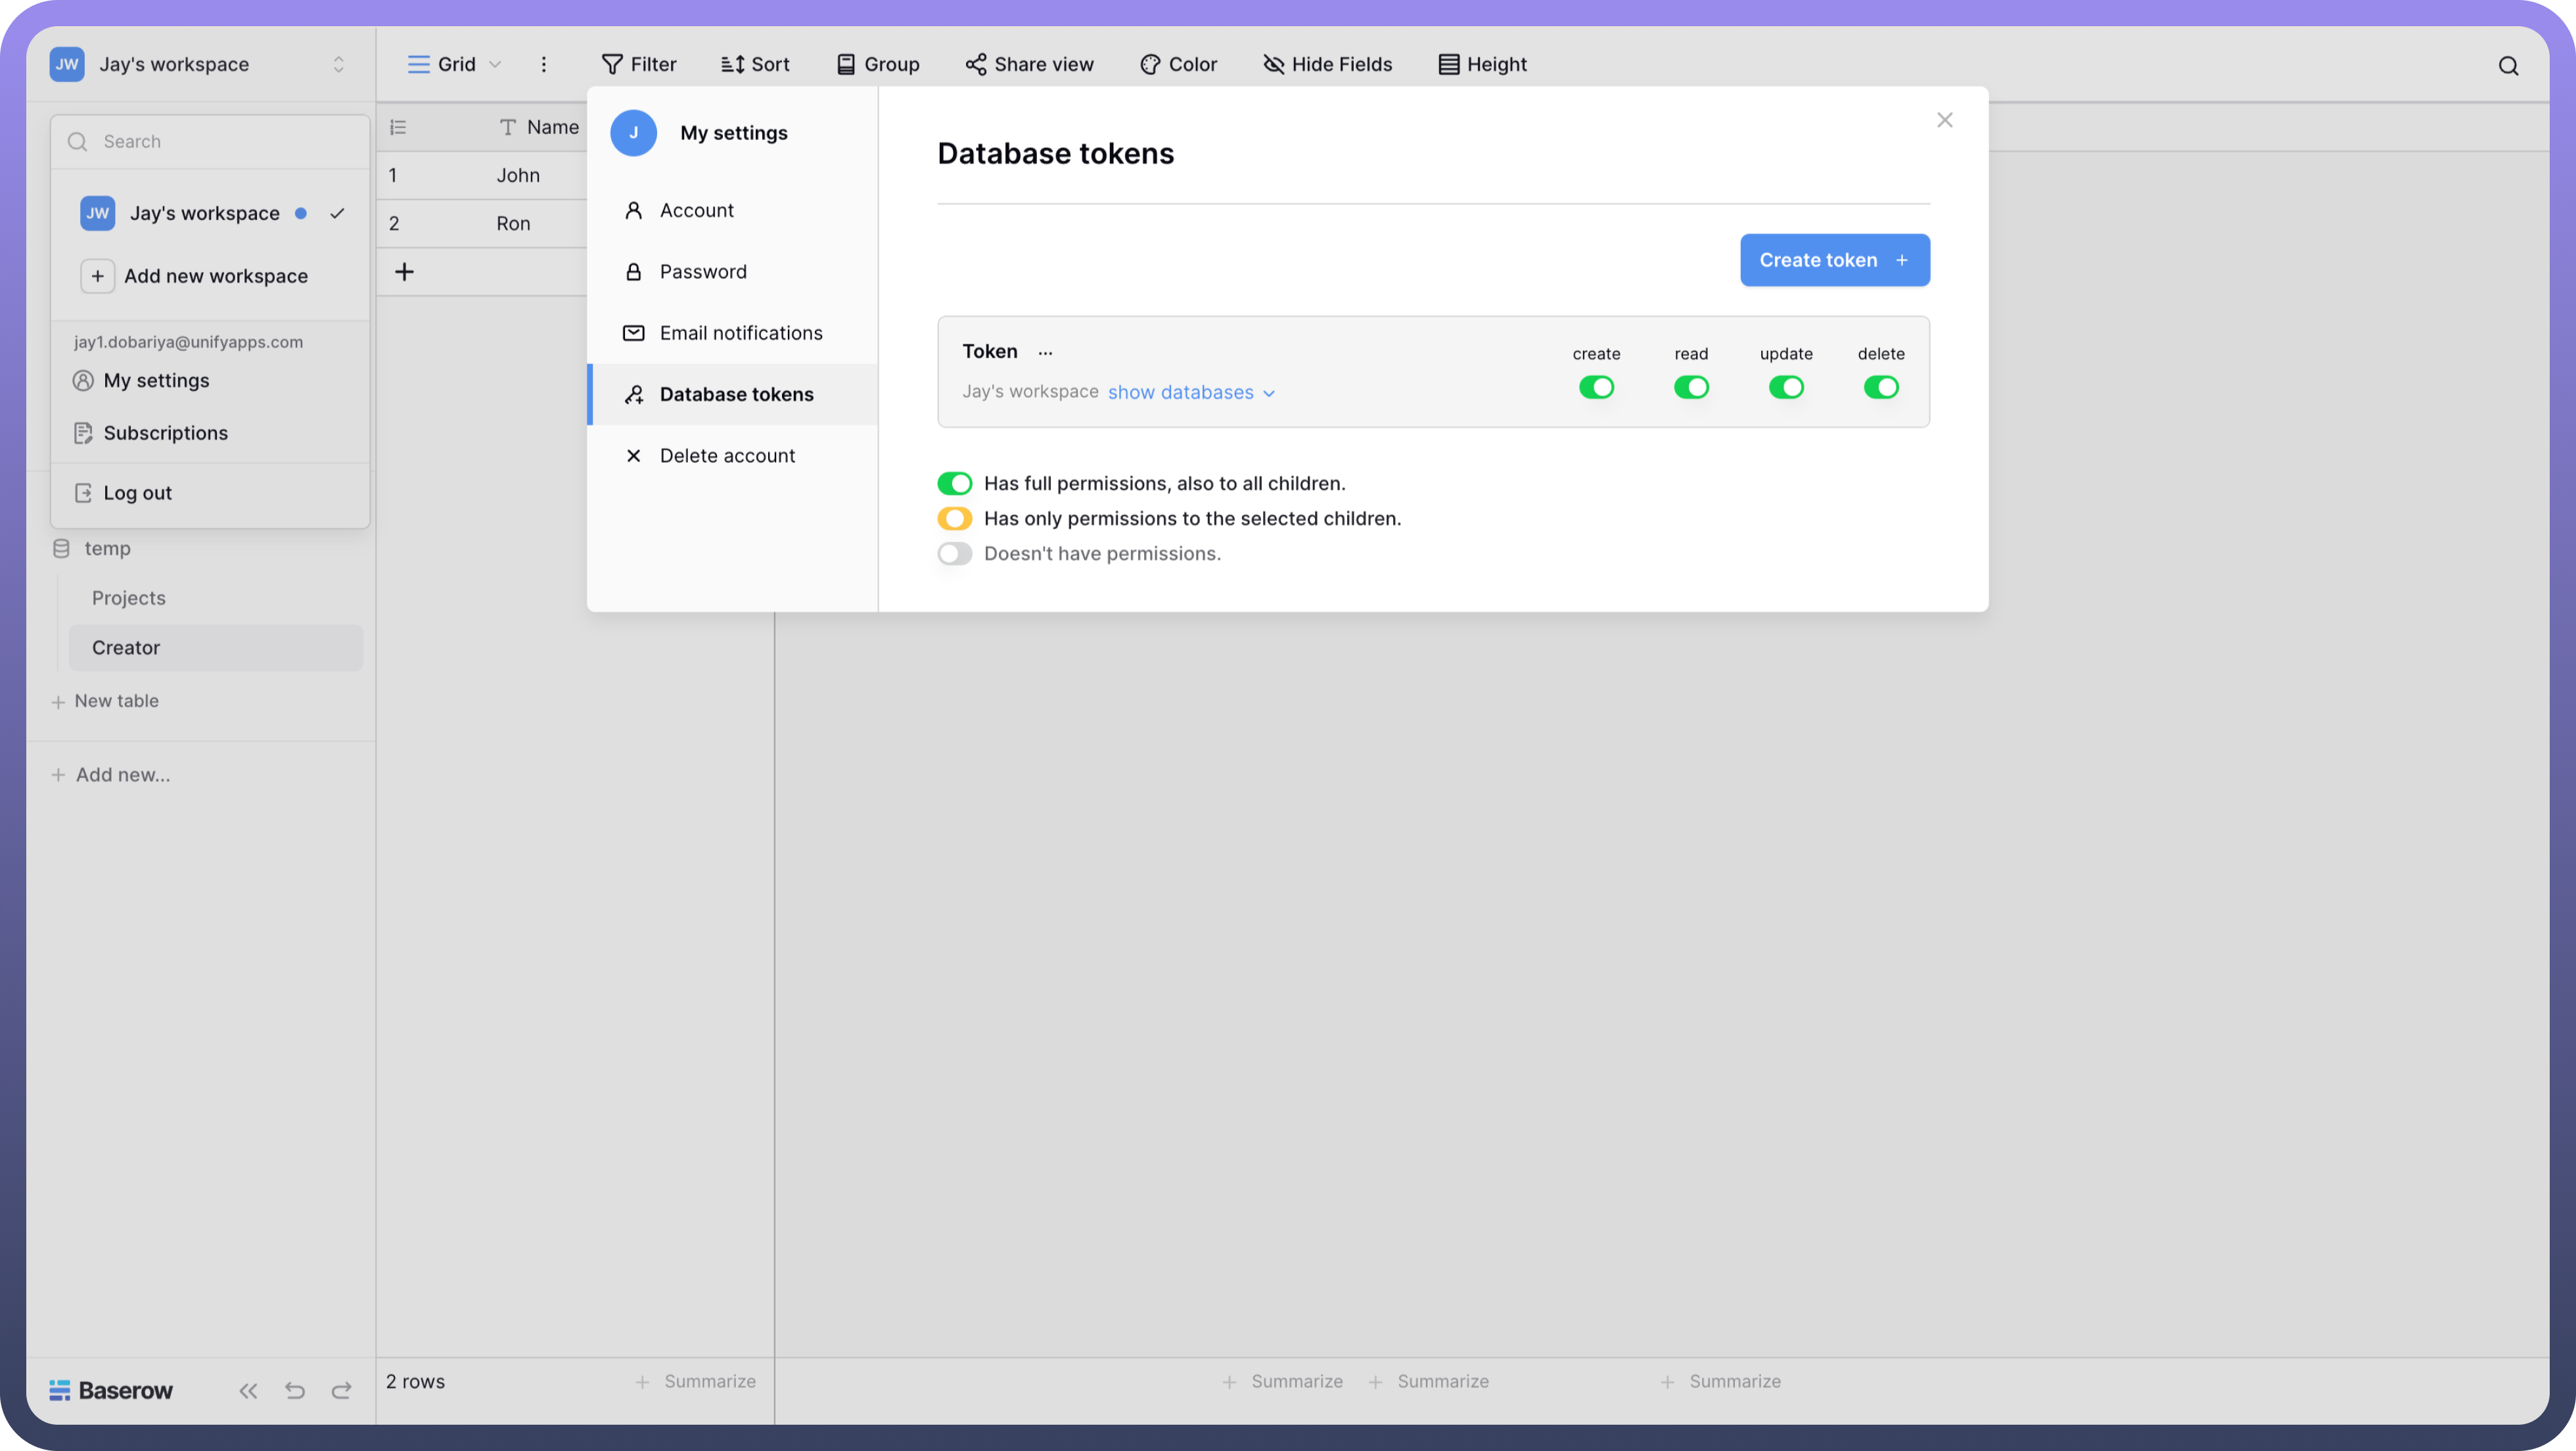The image size is (2576, 1451).
Task: Open the Grid view dropdown
Action: coord(455,64)
